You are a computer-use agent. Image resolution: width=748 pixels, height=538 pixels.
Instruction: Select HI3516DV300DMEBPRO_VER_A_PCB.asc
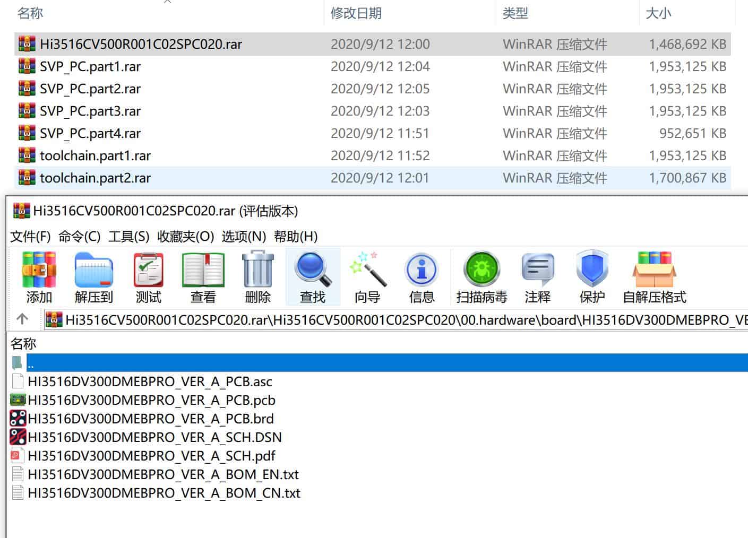coord(150,381)
